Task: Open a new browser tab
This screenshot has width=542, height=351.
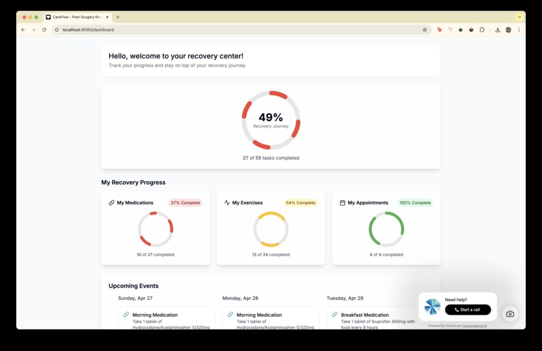Action: pyautogui.click(x=118, y=17)
